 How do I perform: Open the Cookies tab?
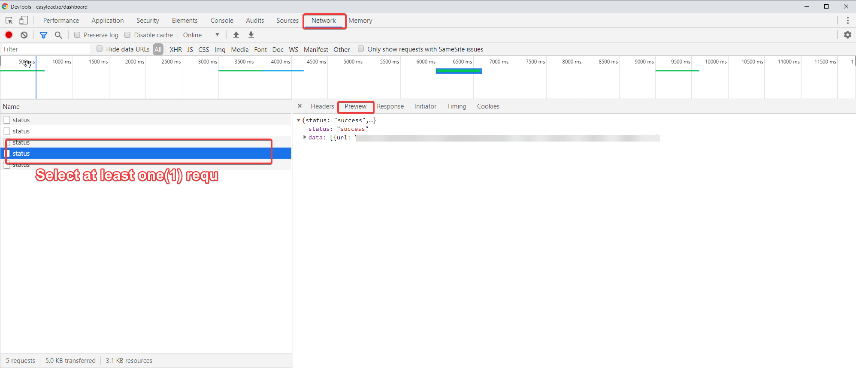click(488, 106)
